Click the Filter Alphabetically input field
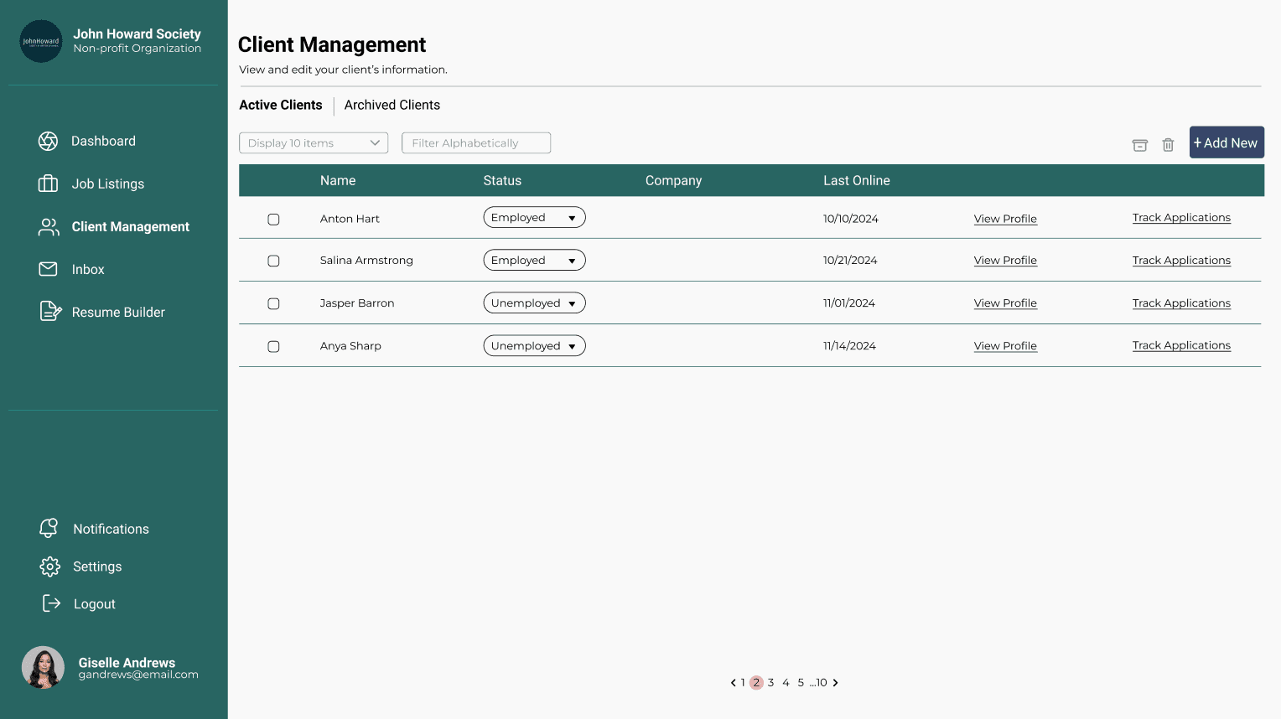This screenshot has width=1281, height=719. tap(476, 143)
